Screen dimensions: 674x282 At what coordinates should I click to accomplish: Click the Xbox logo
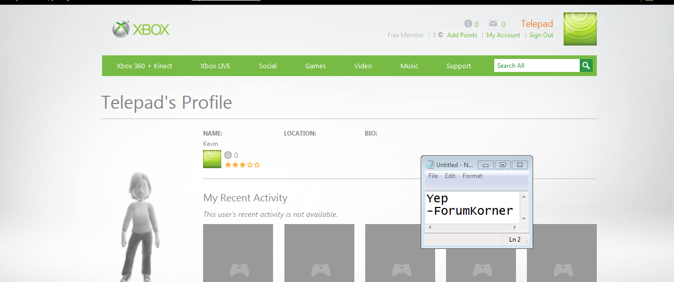(x=141, y=29)
